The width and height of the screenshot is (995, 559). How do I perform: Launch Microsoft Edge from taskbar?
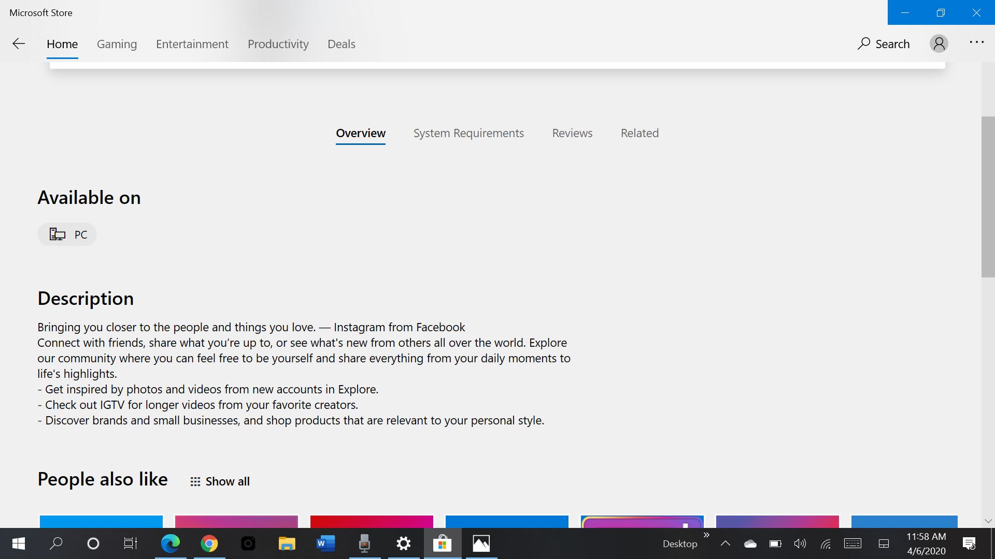click(170, 543)
